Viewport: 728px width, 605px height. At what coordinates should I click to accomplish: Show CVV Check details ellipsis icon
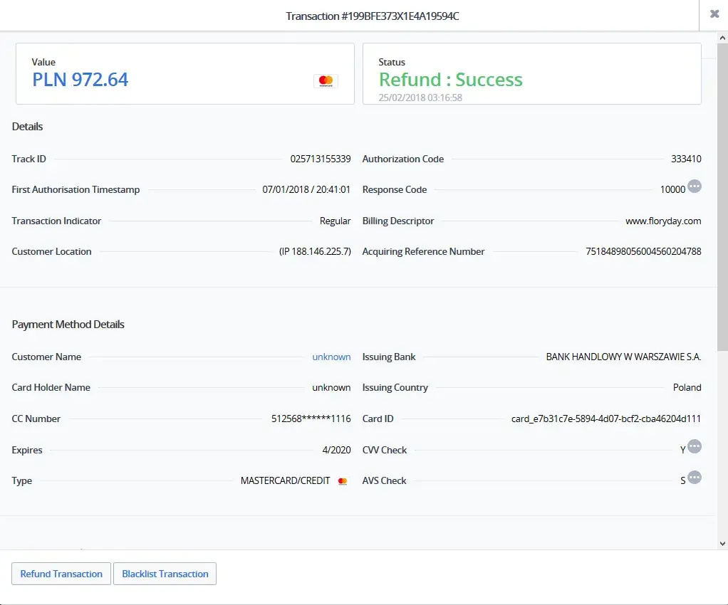pos(695,446)
